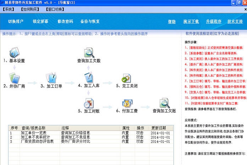Restore down the application window
The height and width of the screenshot is (165, 247).
point(239,3)
